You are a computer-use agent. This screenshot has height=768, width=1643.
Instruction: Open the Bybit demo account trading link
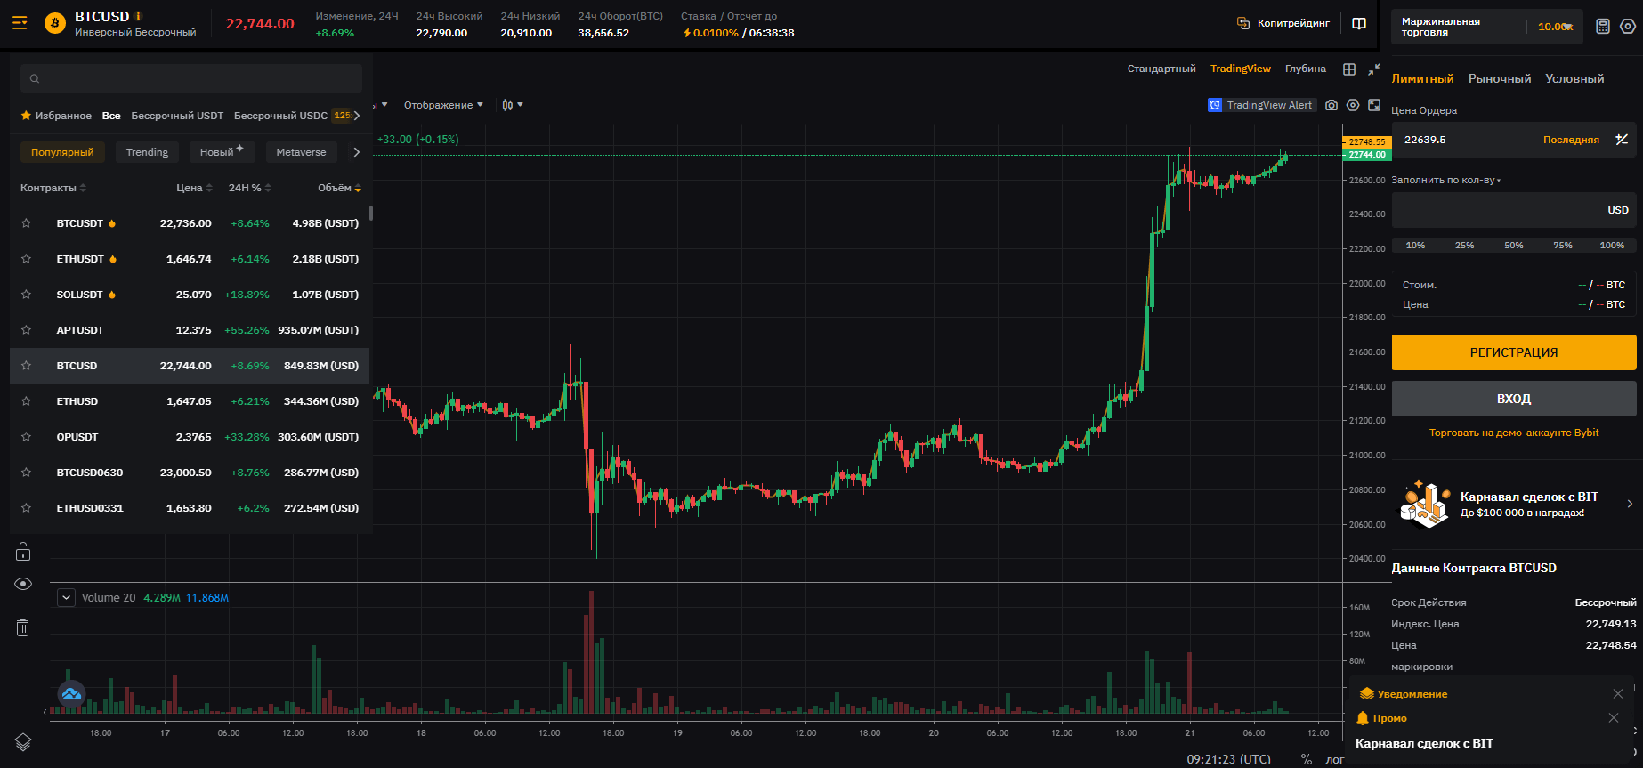[1513, 433]
